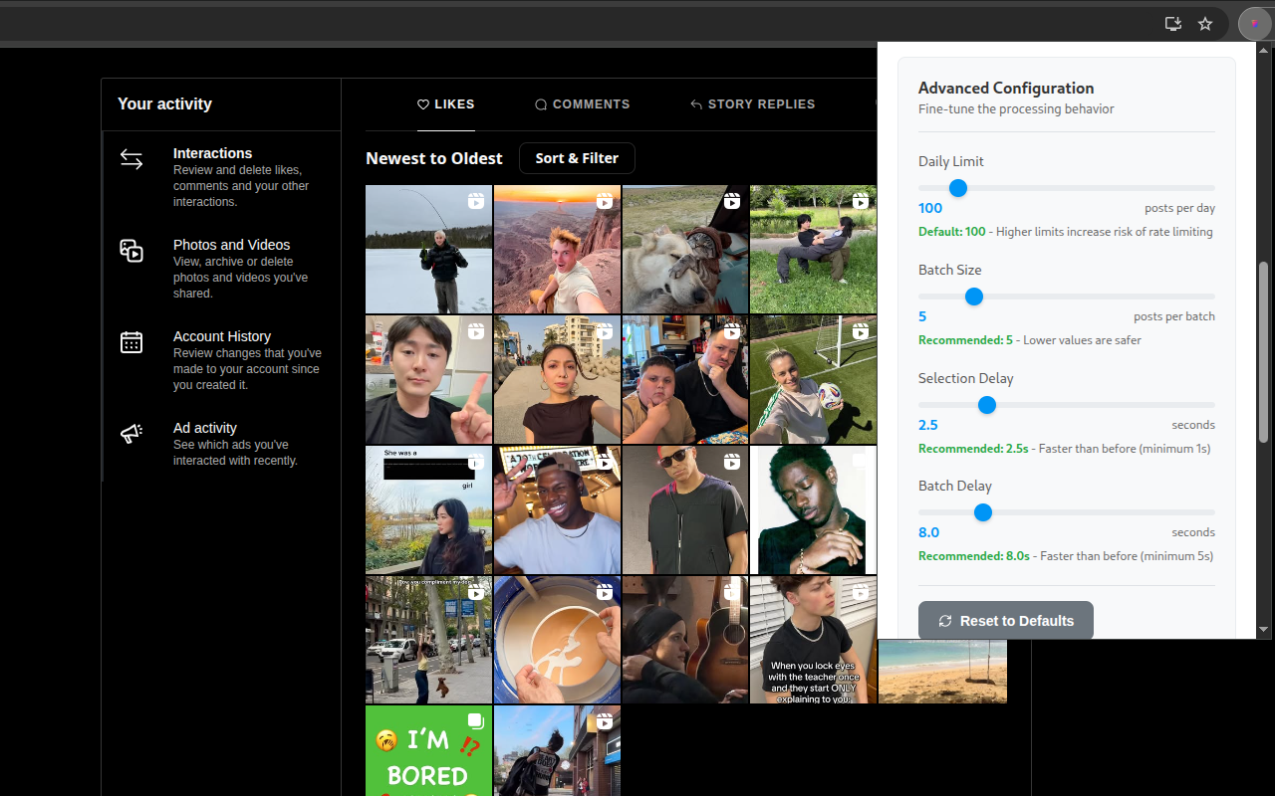Click the reel icon on the ice fishing thumbnail
This screenshot has height=796, width=1275.
click(475, 201)
